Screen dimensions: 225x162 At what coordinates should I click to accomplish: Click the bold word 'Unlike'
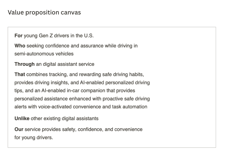click(22, 118)
